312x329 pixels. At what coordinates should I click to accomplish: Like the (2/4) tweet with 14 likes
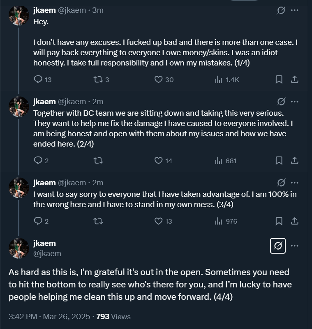159,161
